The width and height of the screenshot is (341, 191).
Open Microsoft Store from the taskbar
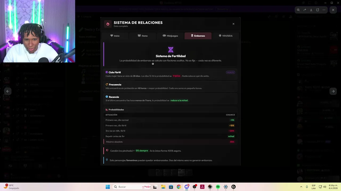(171, 187)
